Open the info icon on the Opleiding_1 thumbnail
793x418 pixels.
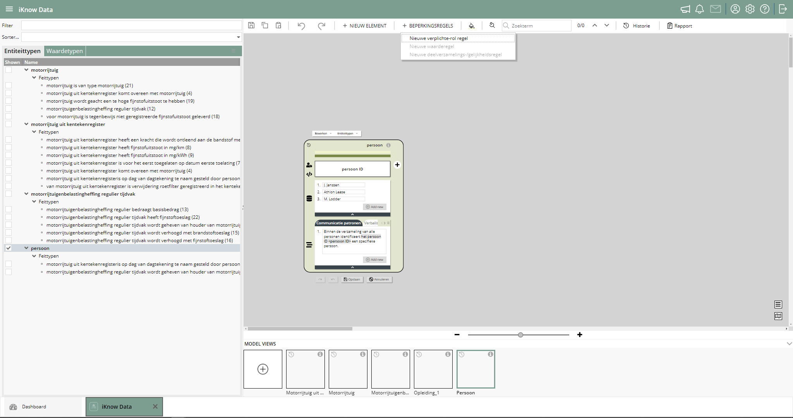[448, 354]
